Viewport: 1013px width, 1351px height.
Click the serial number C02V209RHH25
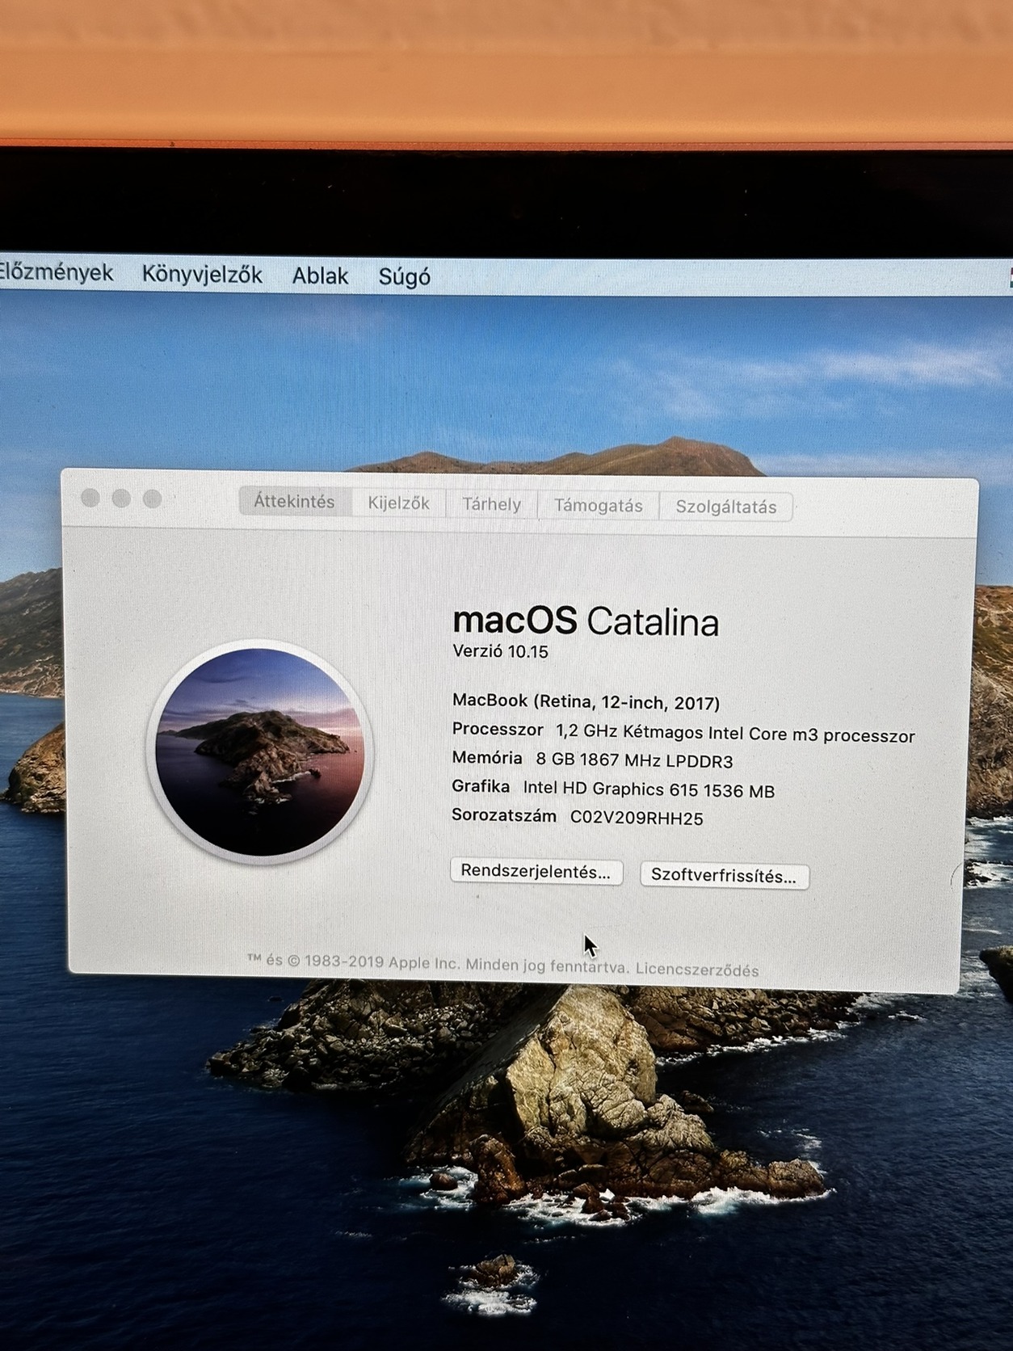point(637,818)
